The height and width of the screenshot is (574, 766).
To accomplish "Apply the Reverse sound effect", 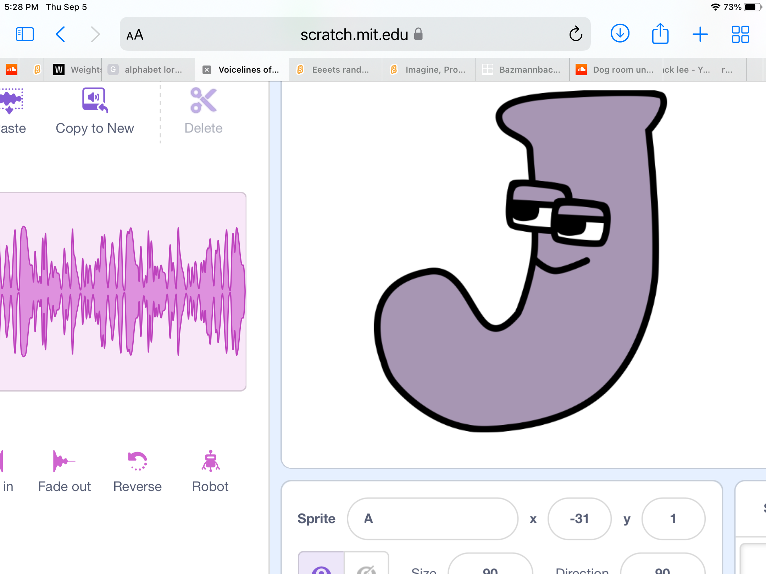I will 138,472.
